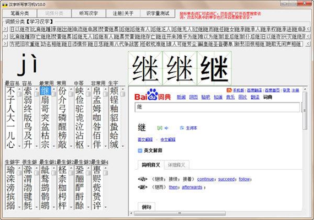Select character 瑜 in the 生僻字 list
The height and width of the screenshot is (220, 314).
10,170
